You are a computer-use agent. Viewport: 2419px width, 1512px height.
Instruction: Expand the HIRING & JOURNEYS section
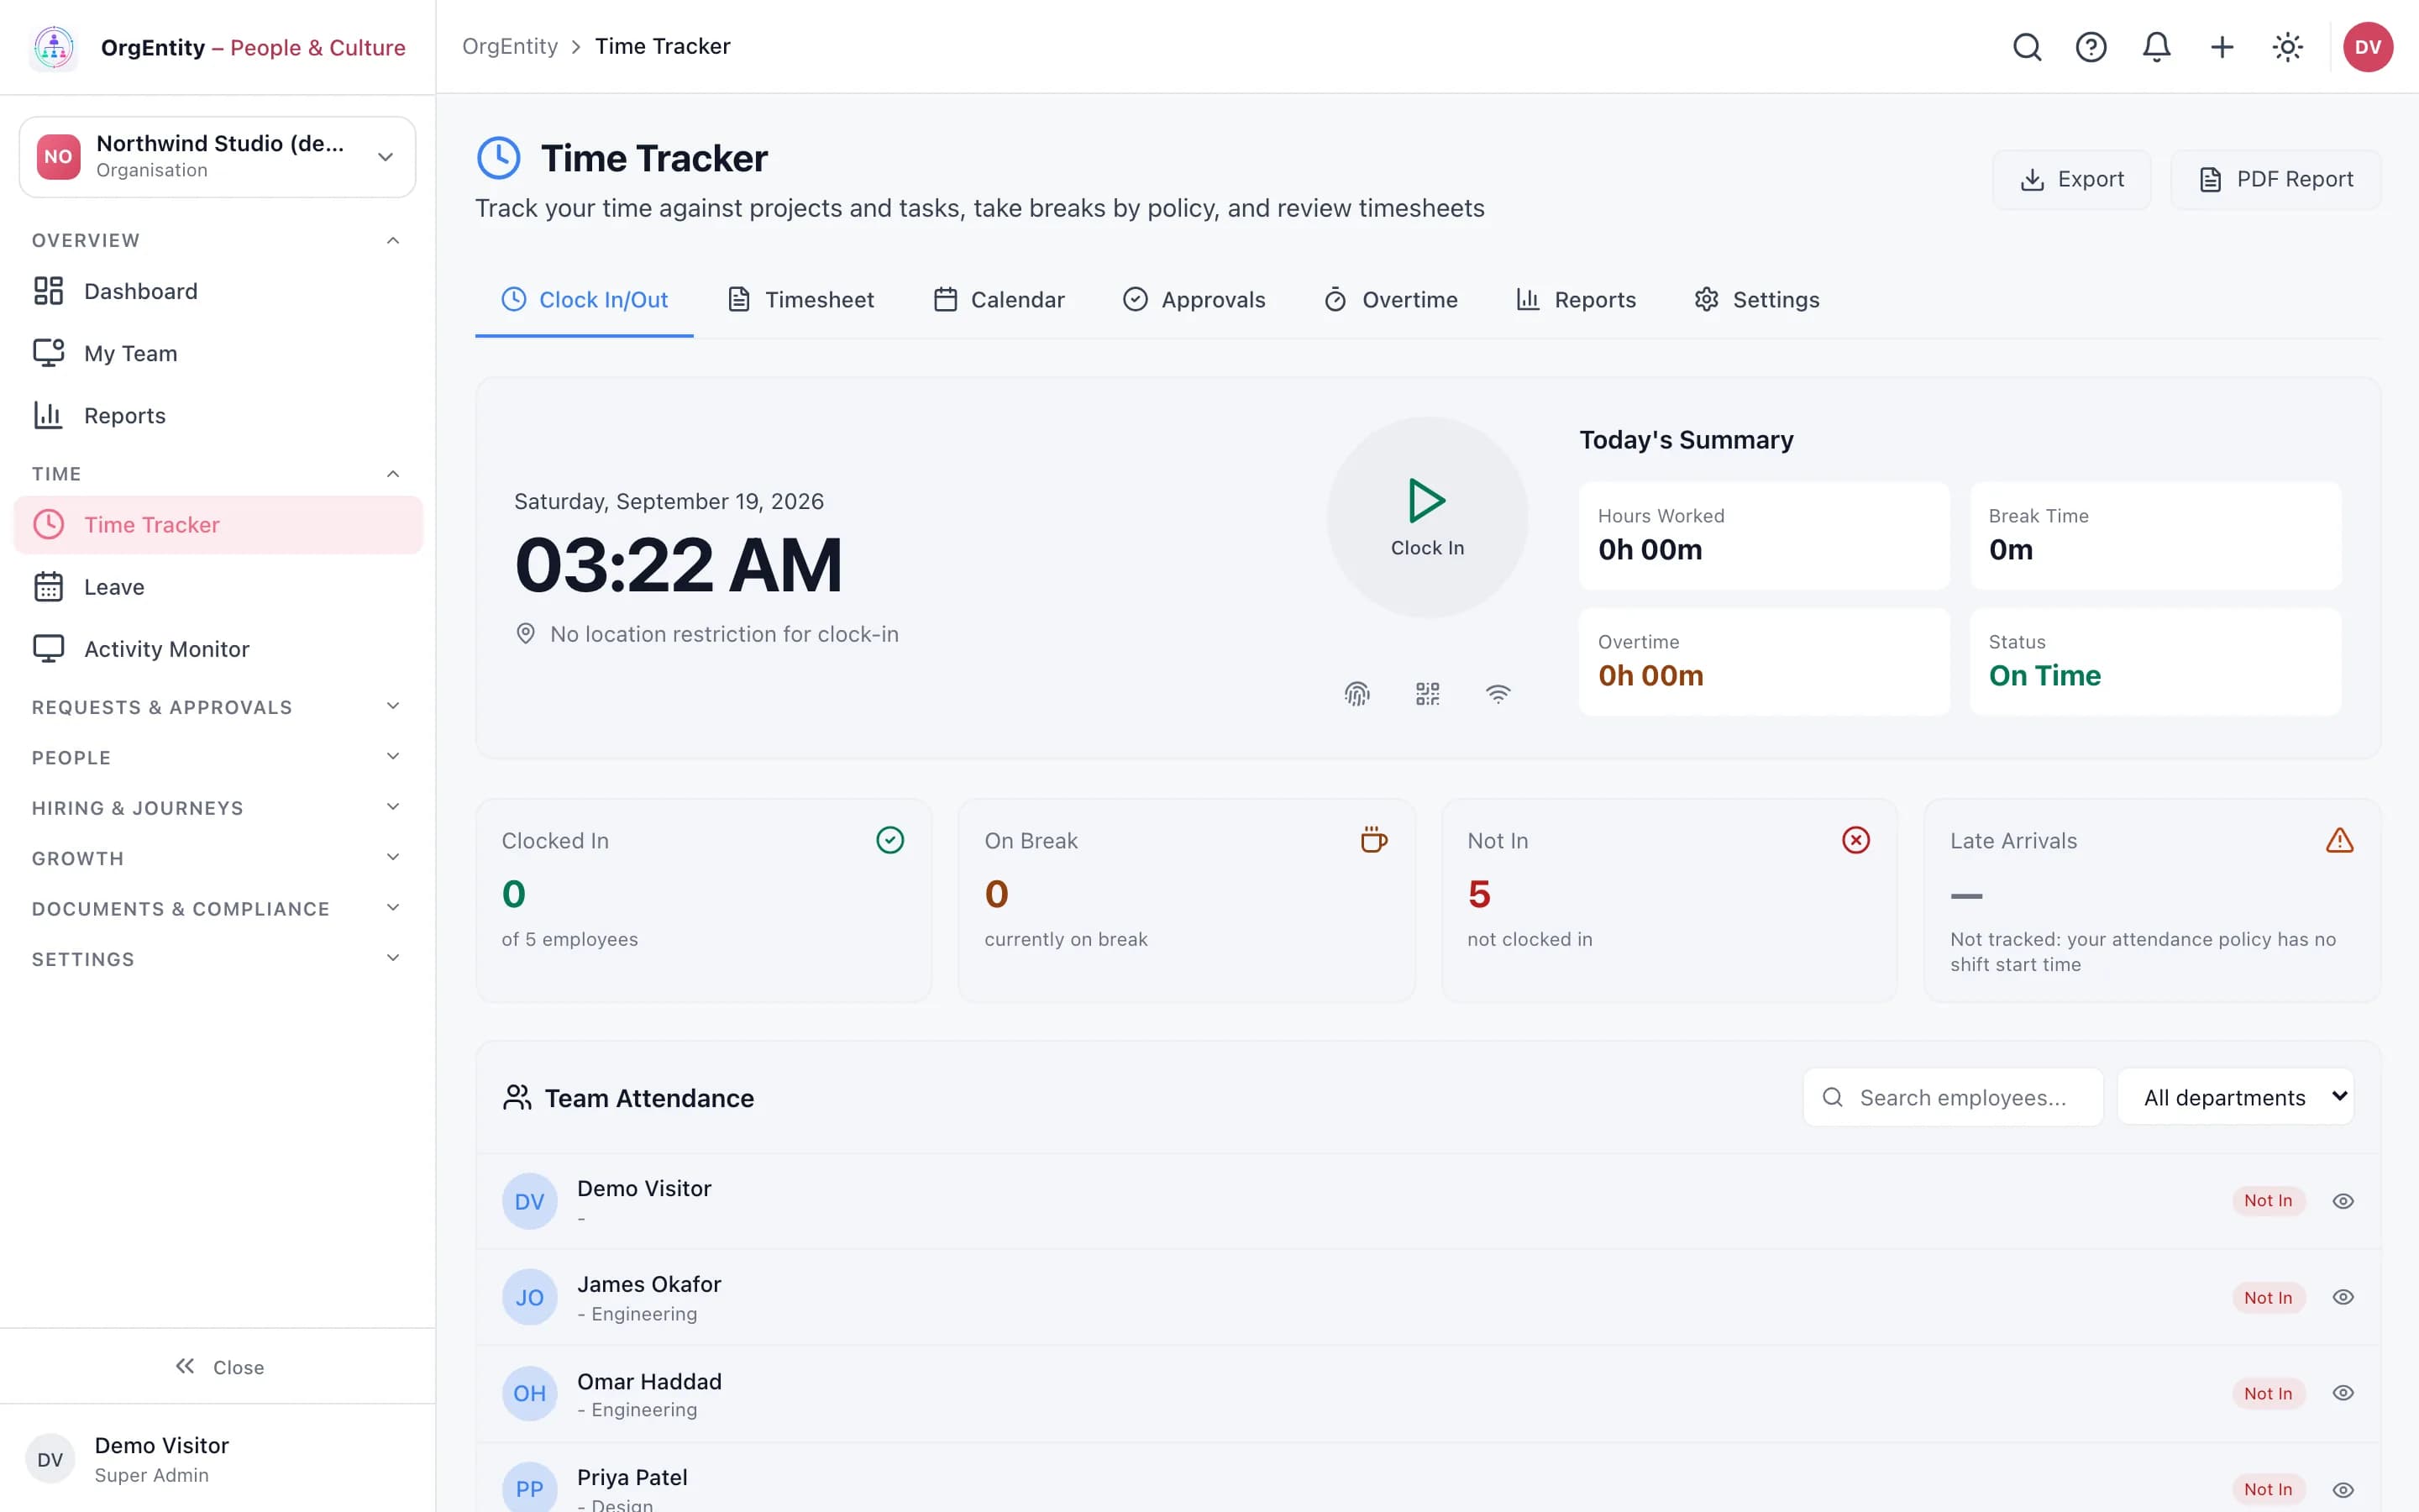coord(217,808)
